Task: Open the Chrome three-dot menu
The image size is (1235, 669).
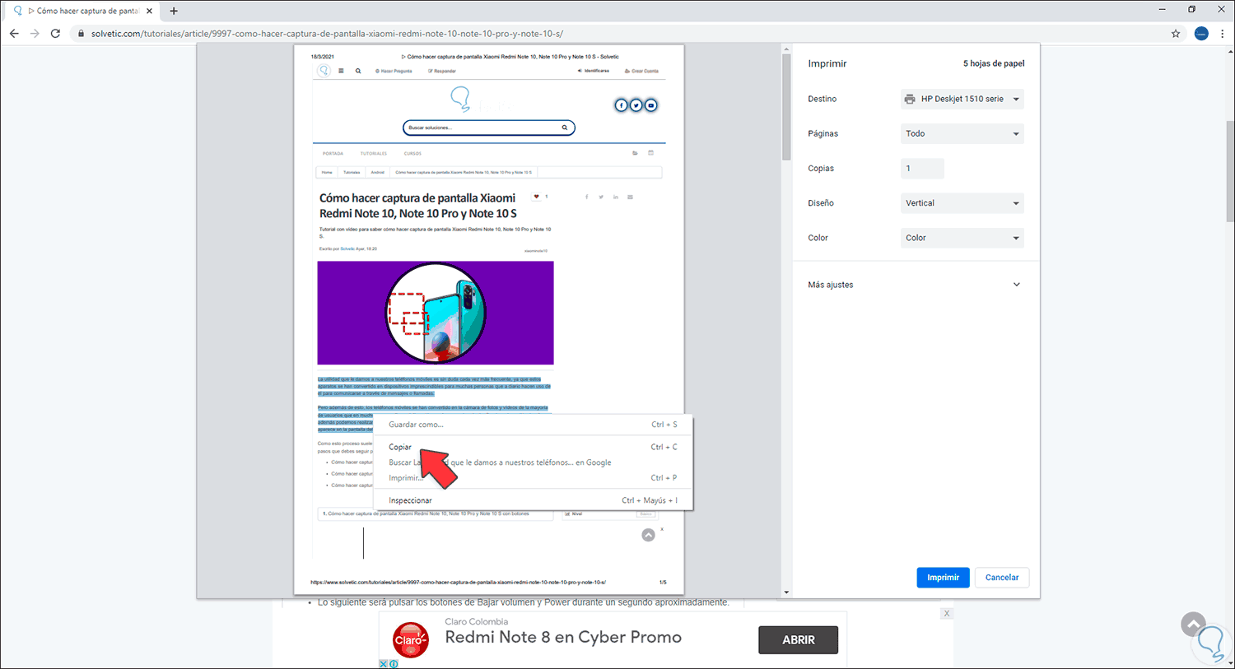Action: click(1223, 34)
